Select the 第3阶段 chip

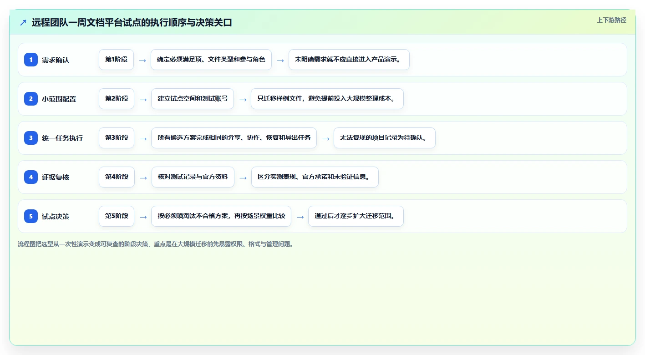click(x=117, y=138)
